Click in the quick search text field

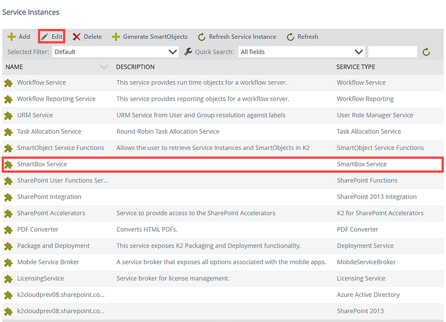[x=392, y=52]
